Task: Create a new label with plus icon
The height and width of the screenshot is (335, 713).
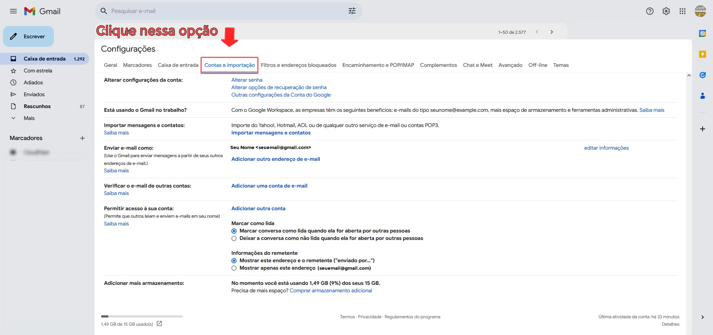Action: (82, 138)
